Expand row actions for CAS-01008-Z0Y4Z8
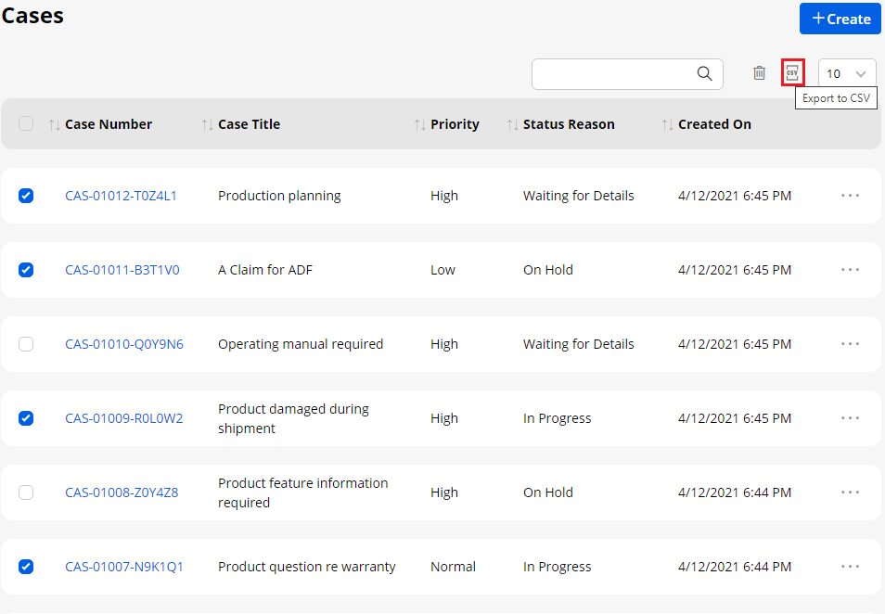 pyautogui.click(x=850, y=492)
